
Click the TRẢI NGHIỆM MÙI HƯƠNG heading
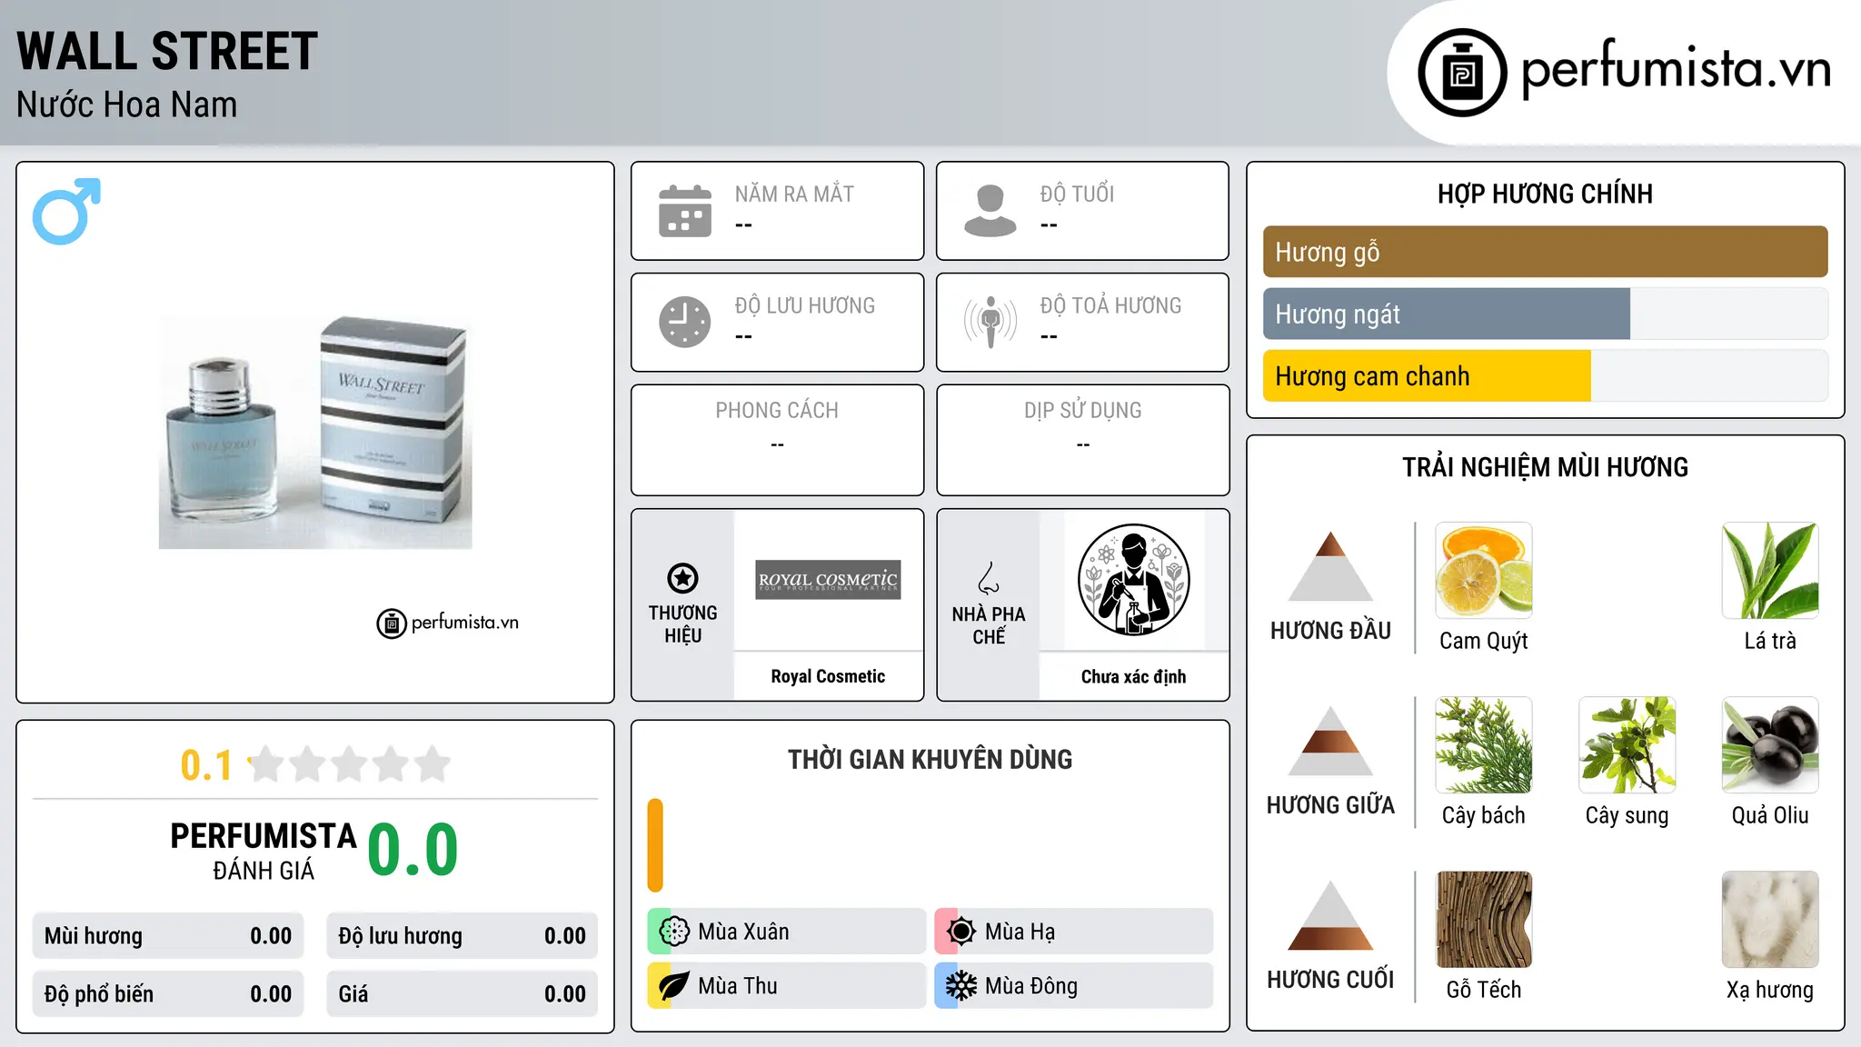point(1545,467)
